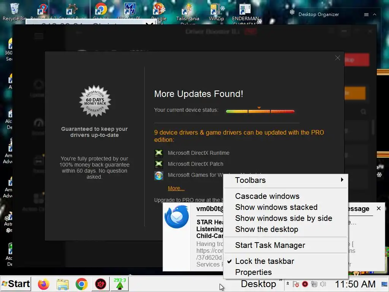Close the More Updates Found dialog
The width and height of the screenshot is (389, 292).
pyautogui.click(x=337, y=58)
